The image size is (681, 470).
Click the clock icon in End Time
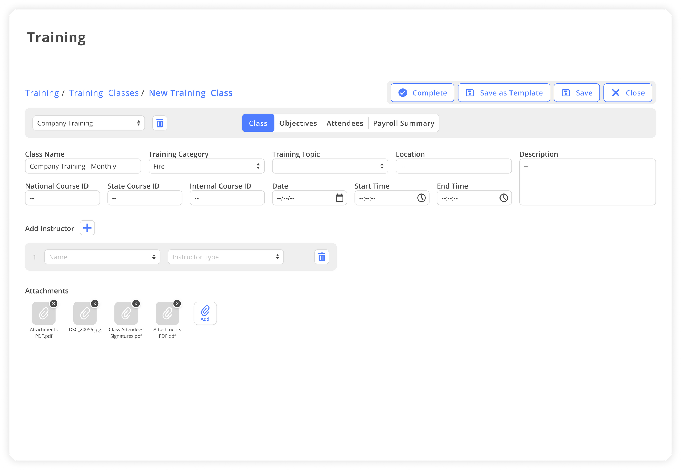[503, 198]
